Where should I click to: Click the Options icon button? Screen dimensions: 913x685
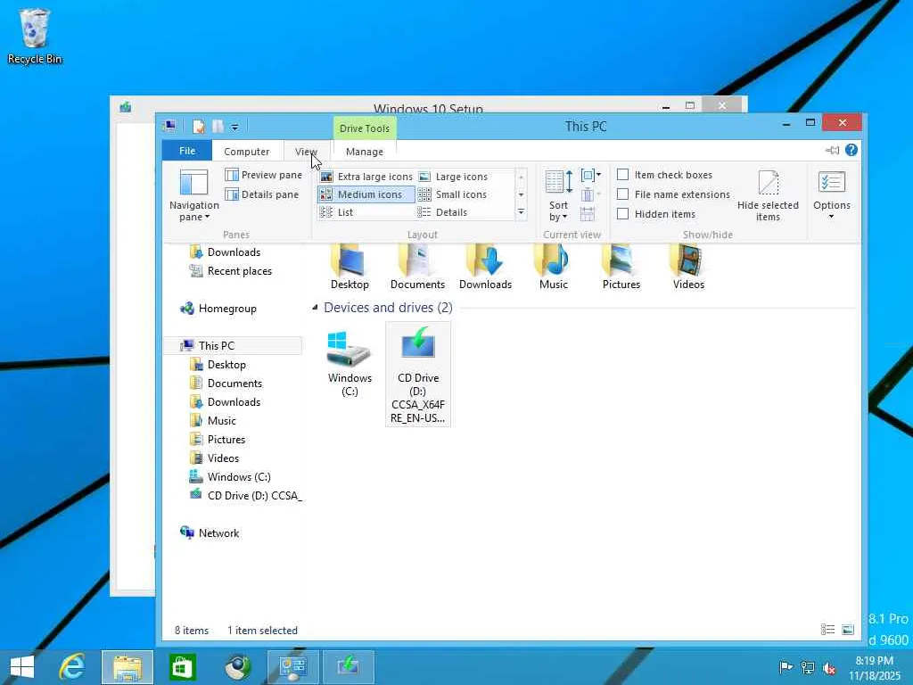click(832, 182)
